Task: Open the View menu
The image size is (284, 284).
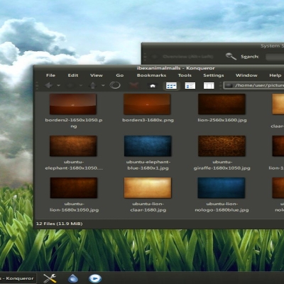Action: (97, 75)
